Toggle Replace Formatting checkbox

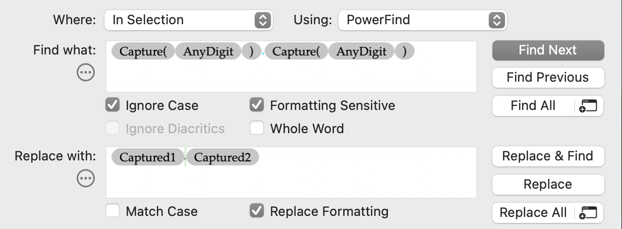click(x=257, y=211)
